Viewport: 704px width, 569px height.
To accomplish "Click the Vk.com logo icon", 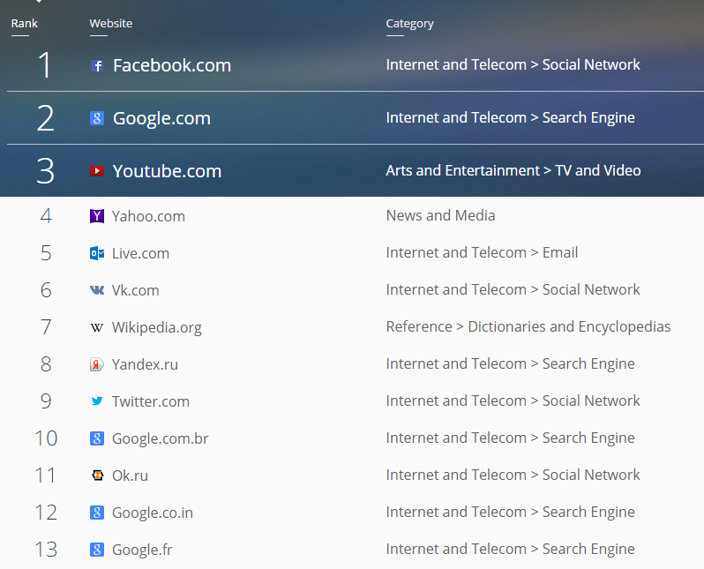I will pyautogui.click(x=97, y=290).
